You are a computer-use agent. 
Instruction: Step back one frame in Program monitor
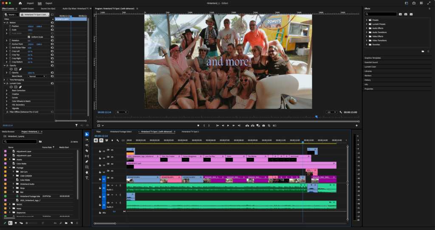223,125
